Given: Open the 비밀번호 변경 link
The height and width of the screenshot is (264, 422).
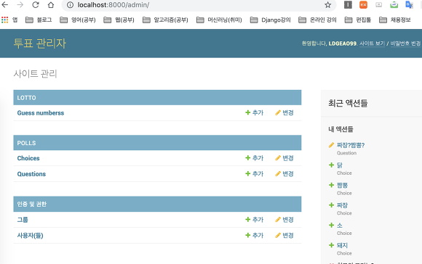Looking at the screenshot, I should click(405, 44).
